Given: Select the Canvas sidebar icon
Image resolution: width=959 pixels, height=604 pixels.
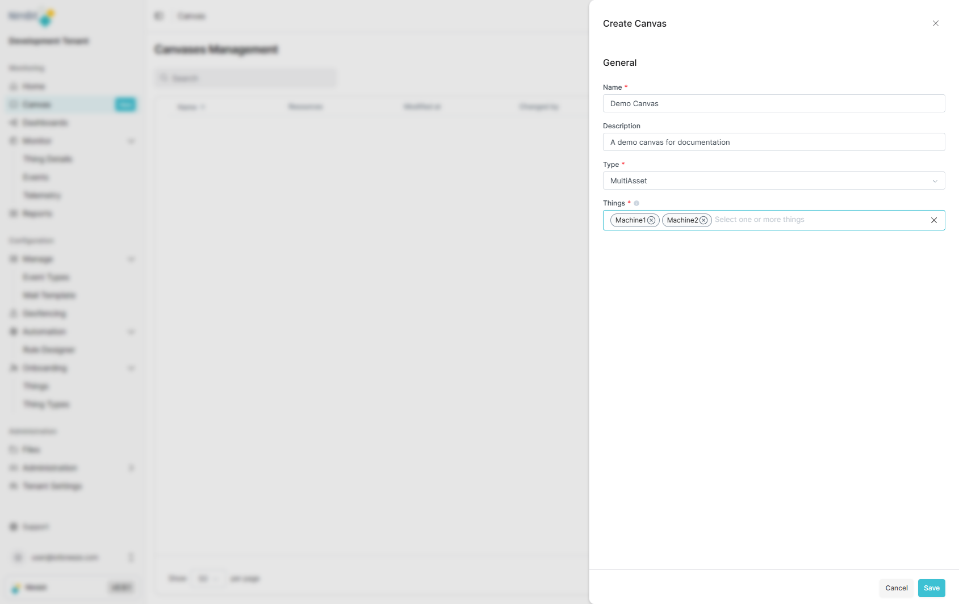Looking at the screenshot, I should click(x=12, y=104).
